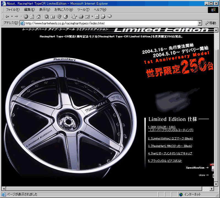
Task: Click the close arrow link
Action: point(204,175)
